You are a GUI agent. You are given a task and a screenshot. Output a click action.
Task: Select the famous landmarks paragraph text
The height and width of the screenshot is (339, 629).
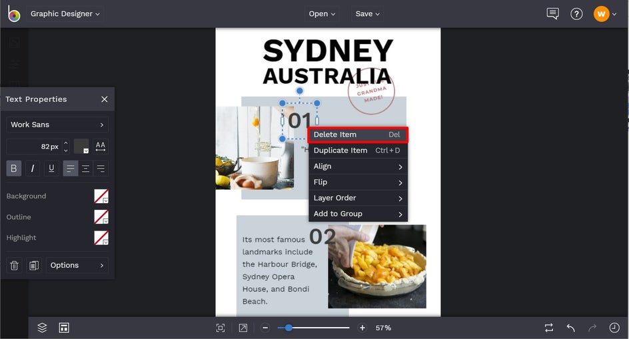[x=280, y=270]
